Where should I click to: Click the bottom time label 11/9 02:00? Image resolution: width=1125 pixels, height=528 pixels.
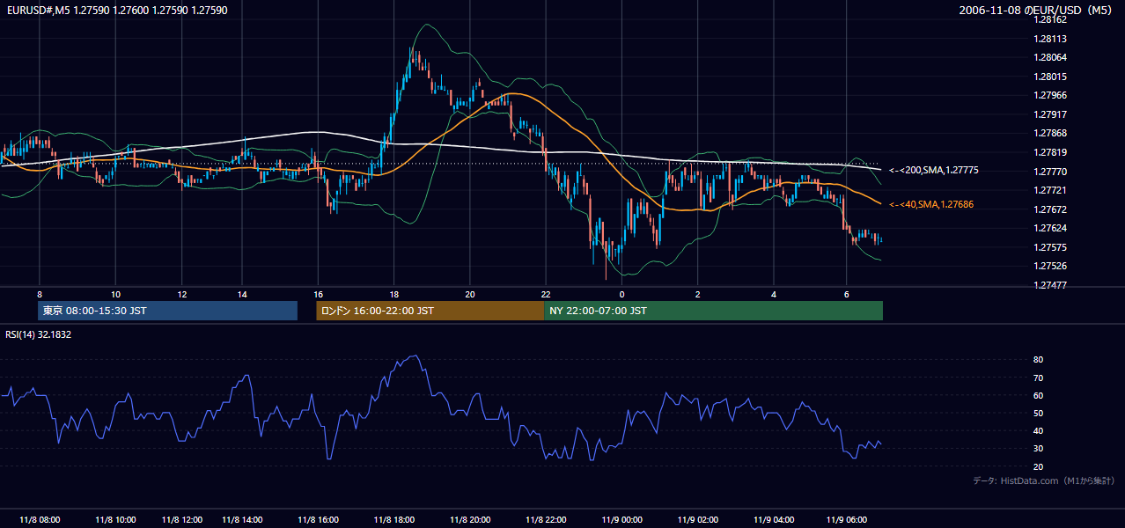click(699, 520)
